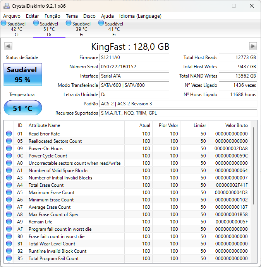Click raw value 00000002F41F of Total Erase Count
The height and width of the screenshot is (267, 261).
click(x=232, y=185)
